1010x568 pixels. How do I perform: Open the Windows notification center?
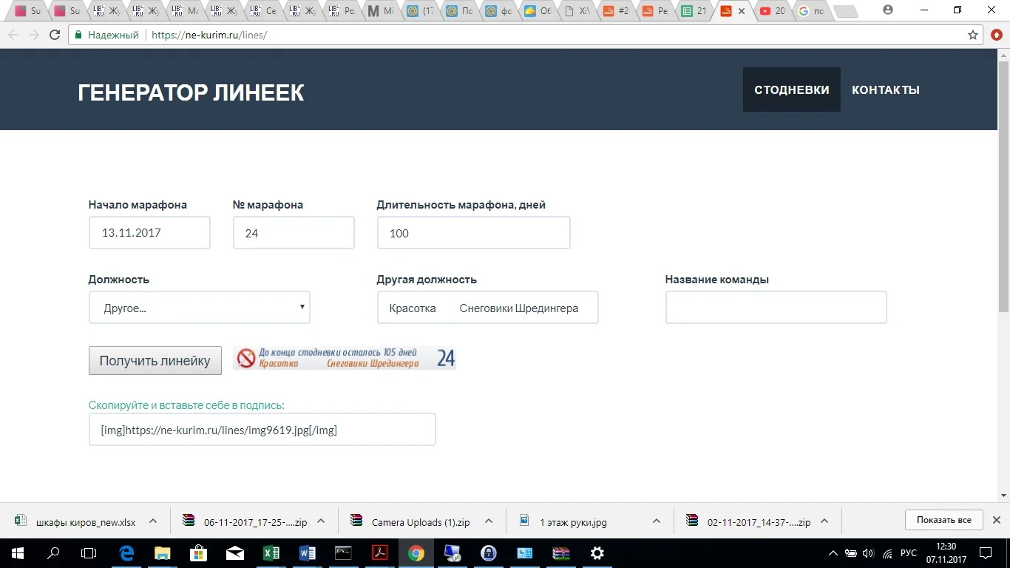pos(986,552)
